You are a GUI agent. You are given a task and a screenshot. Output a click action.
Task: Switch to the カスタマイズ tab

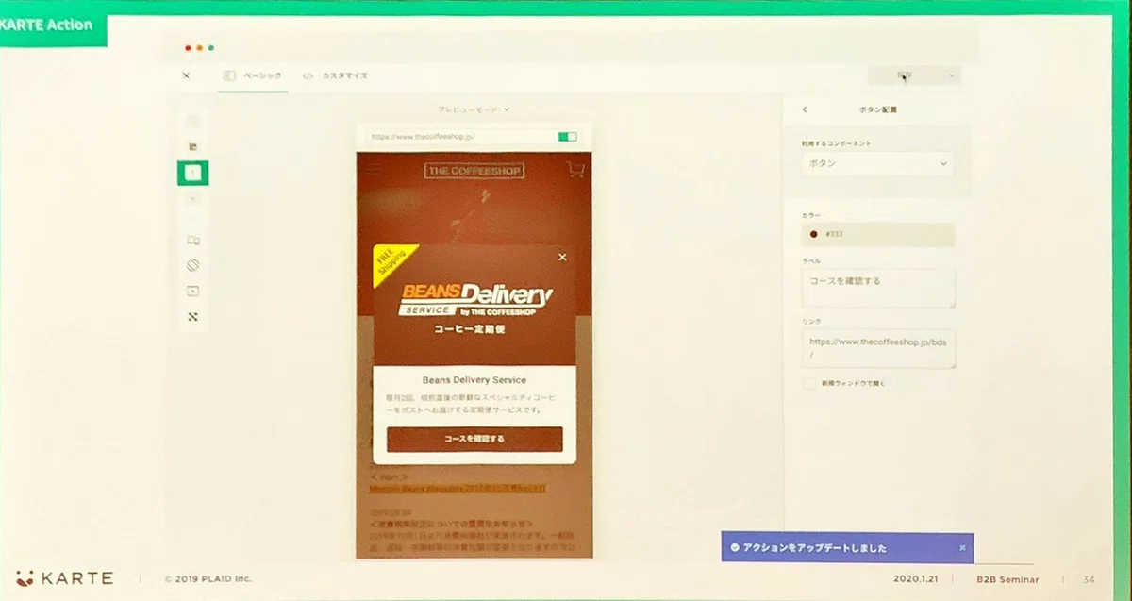coord(344,75)
